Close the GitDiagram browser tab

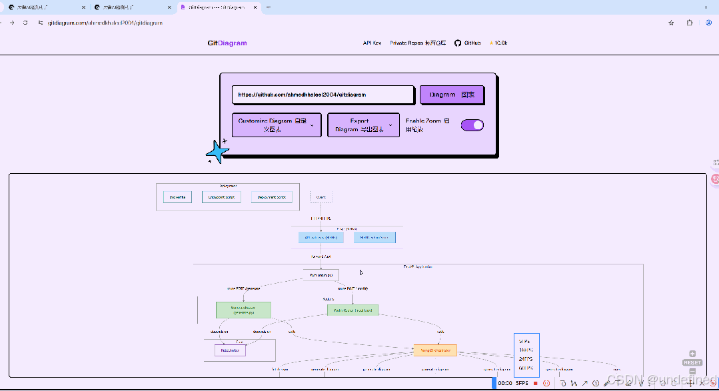click(x=255, y=7)
